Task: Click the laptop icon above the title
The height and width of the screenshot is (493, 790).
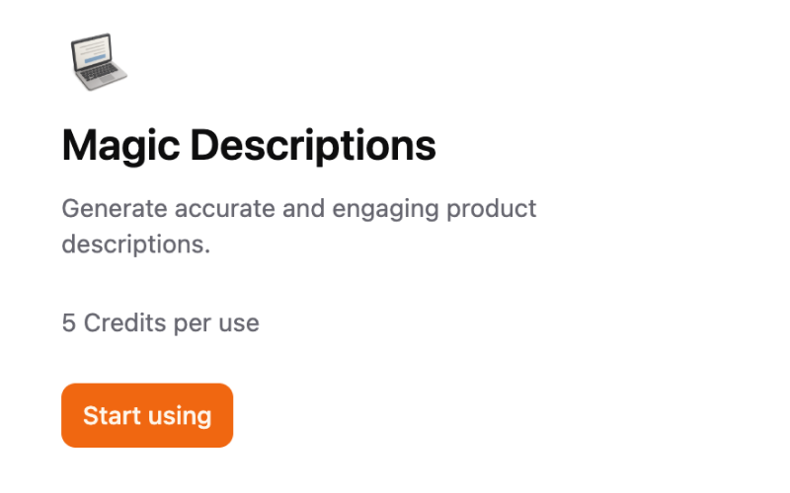Action: pos(98,62)
